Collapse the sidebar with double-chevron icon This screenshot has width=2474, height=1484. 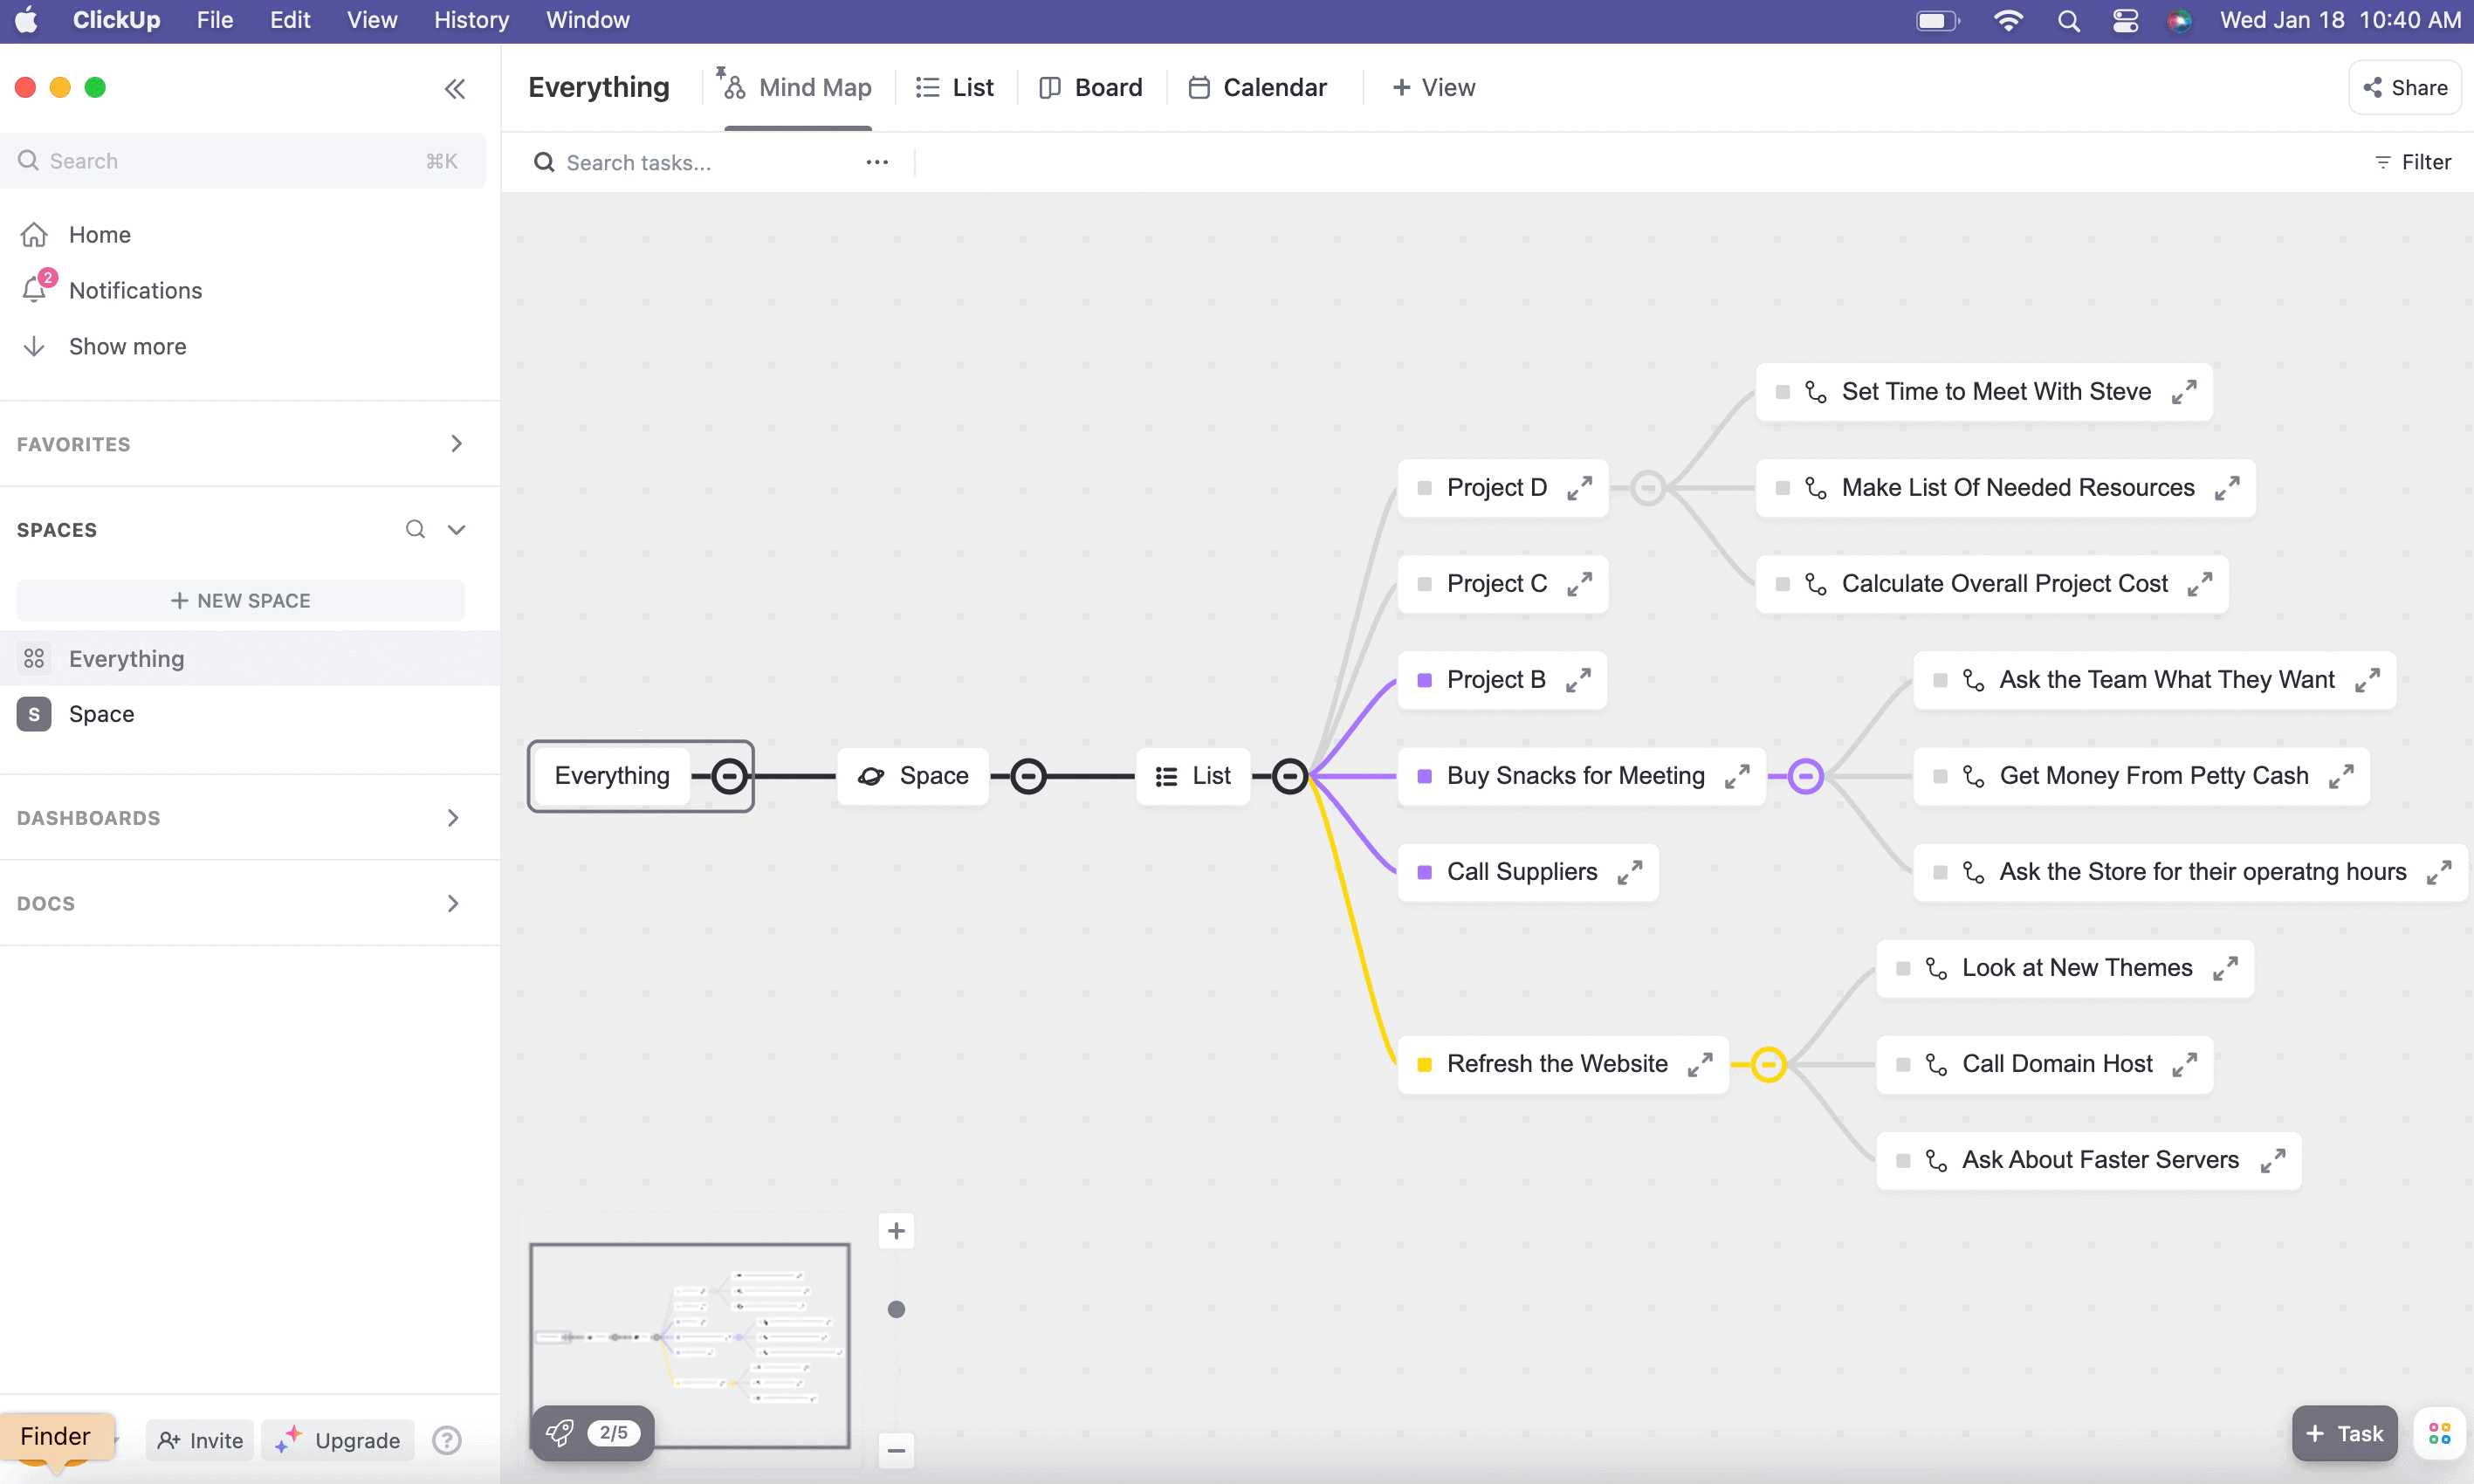[x=455, y=89]
